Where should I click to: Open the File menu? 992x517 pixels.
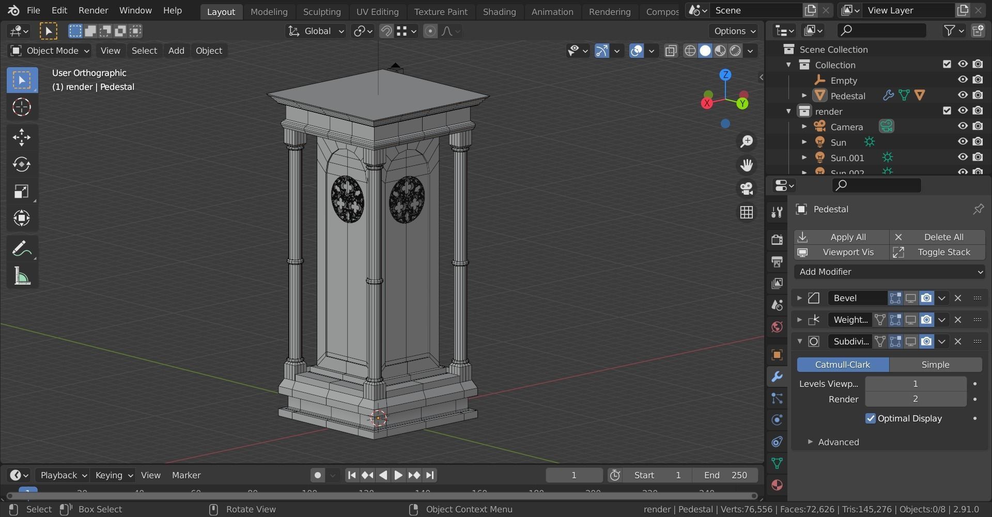[x=33, y=10]
